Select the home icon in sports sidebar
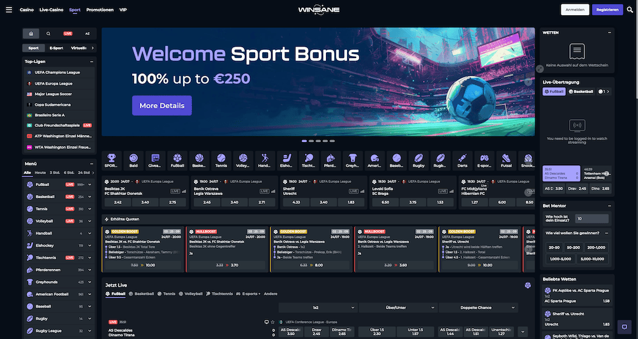The width and height of the screenshot is (638, 339). pyautogui.click(x=31, y=34)
